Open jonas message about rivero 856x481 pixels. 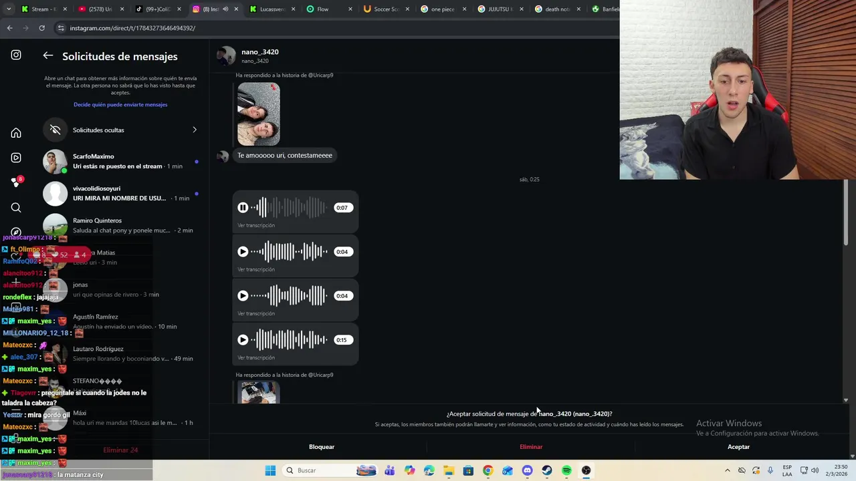coord(122,289)
